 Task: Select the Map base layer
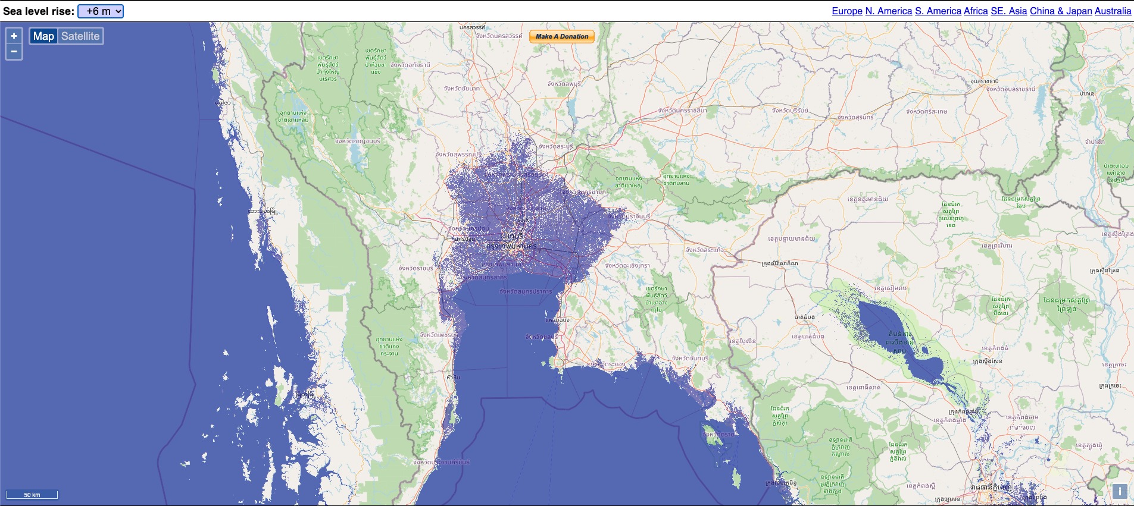click(43, 36)
